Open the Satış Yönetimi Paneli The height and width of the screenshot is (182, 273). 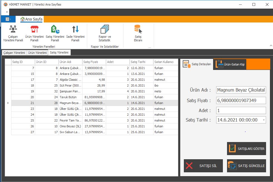(x=55, y=33)
